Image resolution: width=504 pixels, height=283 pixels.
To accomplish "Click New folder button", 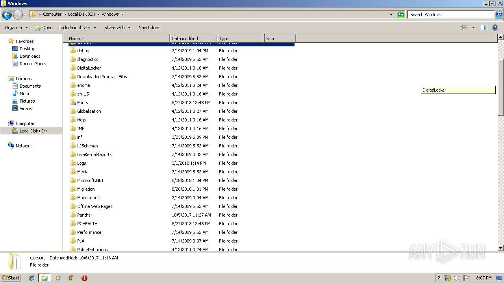I will coord(149,28).
